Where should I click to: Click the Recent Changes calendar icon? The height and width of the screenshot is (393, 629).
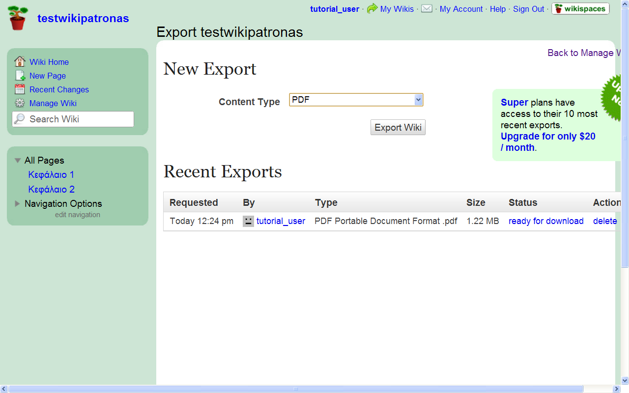tap(20, 89)
